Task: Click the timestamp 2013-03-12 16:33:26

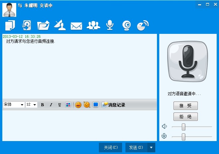Action: point(22,37)
